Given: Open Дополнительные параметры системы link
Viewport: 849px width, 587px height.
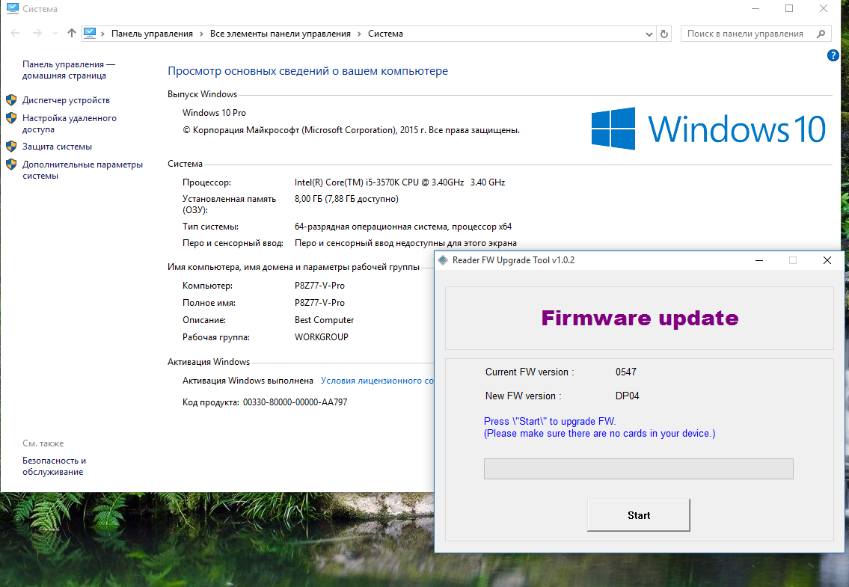Looking at the screenshot, I should coord(82,170).
